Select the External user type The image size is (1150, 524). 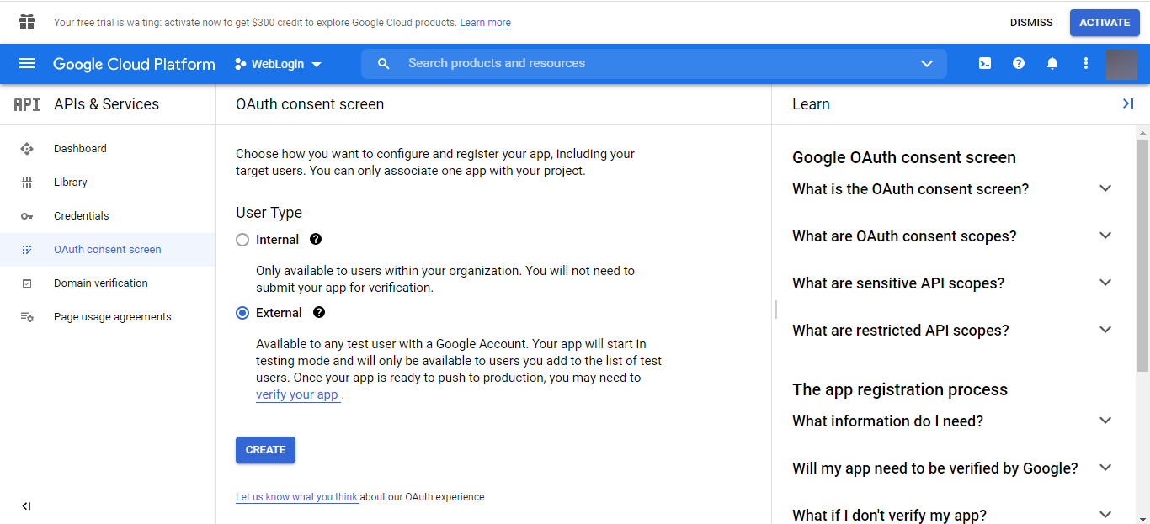click(242, 313)
